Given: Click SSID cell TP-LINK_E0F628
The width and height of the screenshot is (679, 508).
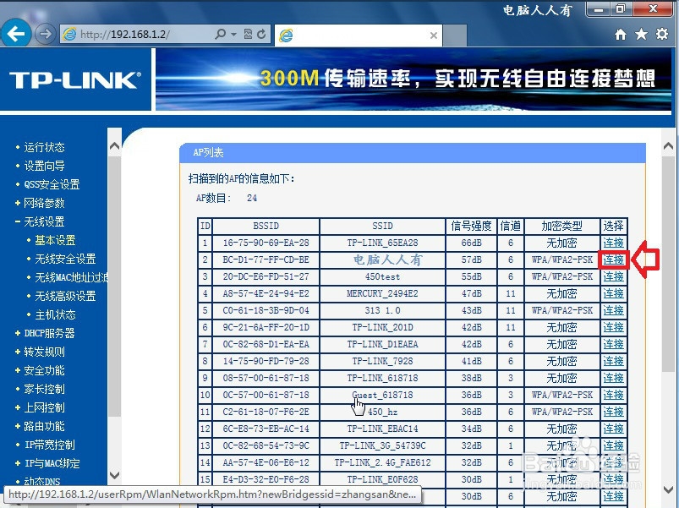Looking at the screenshot, I should click(x=382, y=479).
